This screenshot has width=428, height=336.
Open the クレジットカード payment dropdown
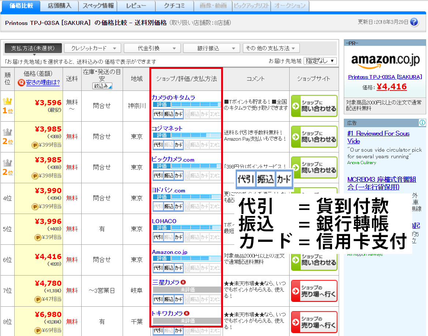93,48
